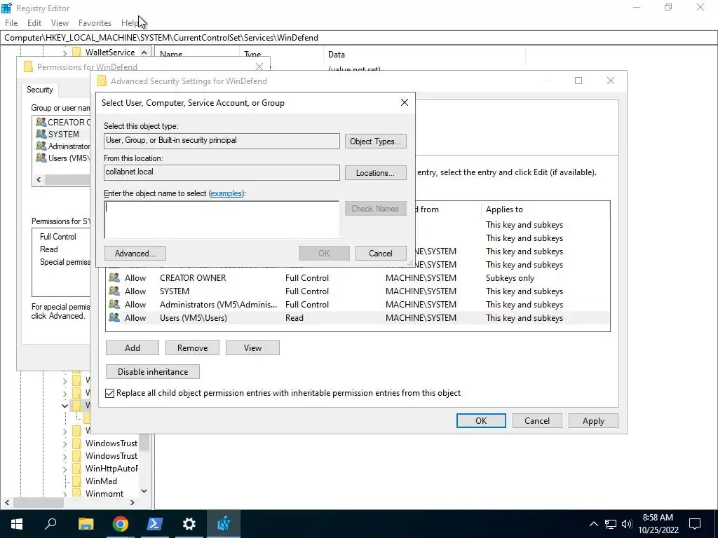
Task: Click the Add permission entry button
Action: click(x=133, y=348)
